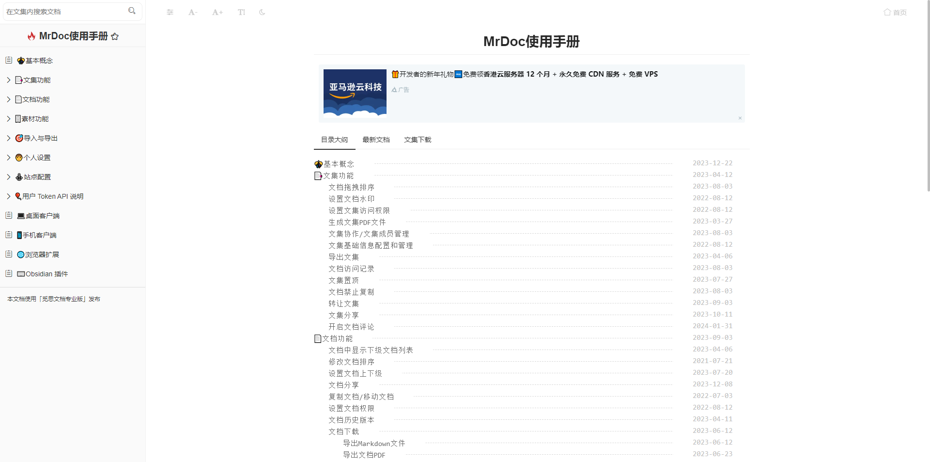Open 导出文集 outline entry
Viewport: 930px width, 462px height.
coord(344,257)
